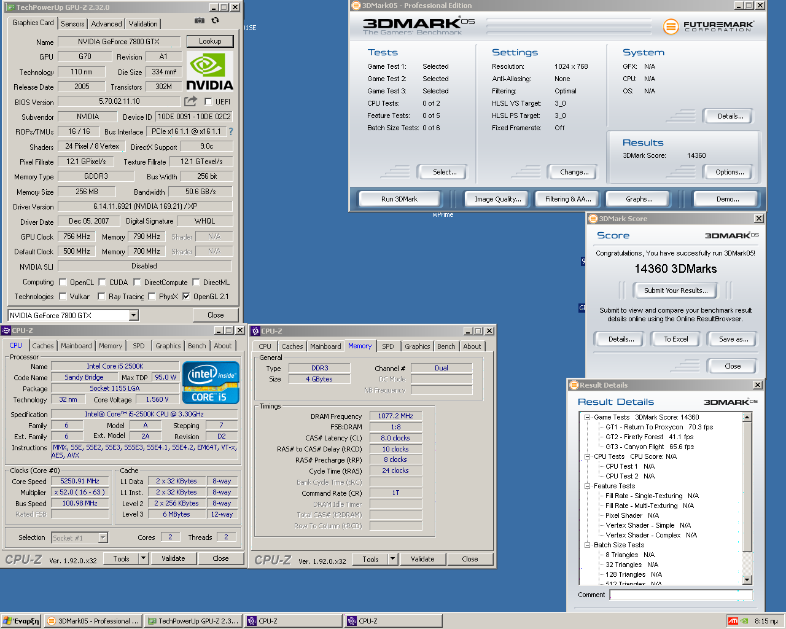Switch to the Sensors tab in GPU-Z
This screenshot has height=629, width=786.
(x=72, y=24)
